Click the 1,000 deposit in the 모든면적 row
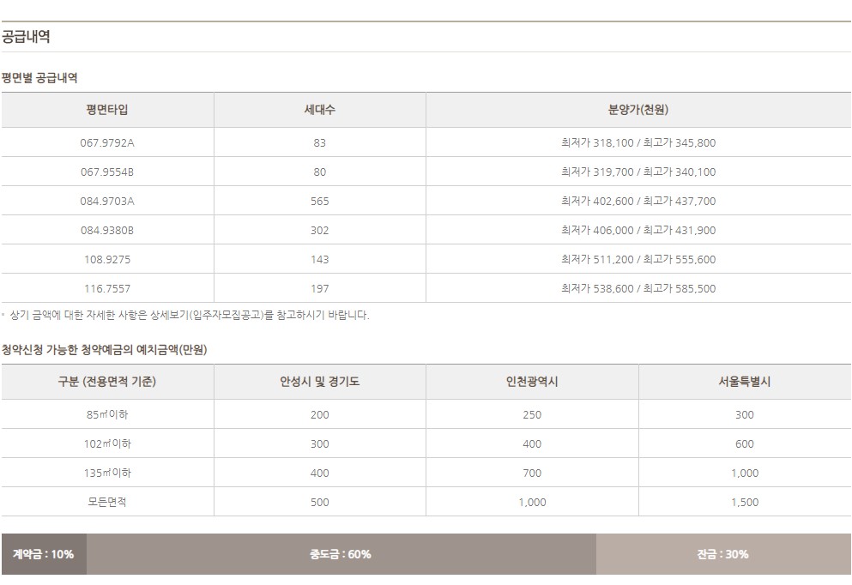Viewport: 852px width, 585px height. (x=532, y=503)
